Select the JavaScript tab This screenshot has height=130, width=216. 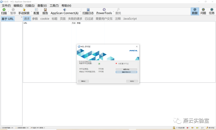pos(130,19)
